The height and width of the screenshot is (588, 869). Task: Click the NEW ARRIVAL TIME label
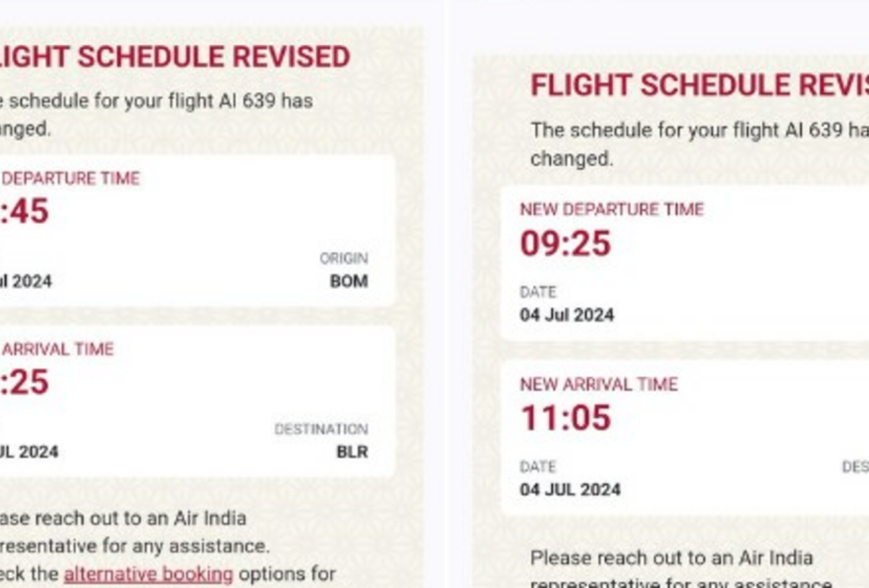(x=598, y=385)
